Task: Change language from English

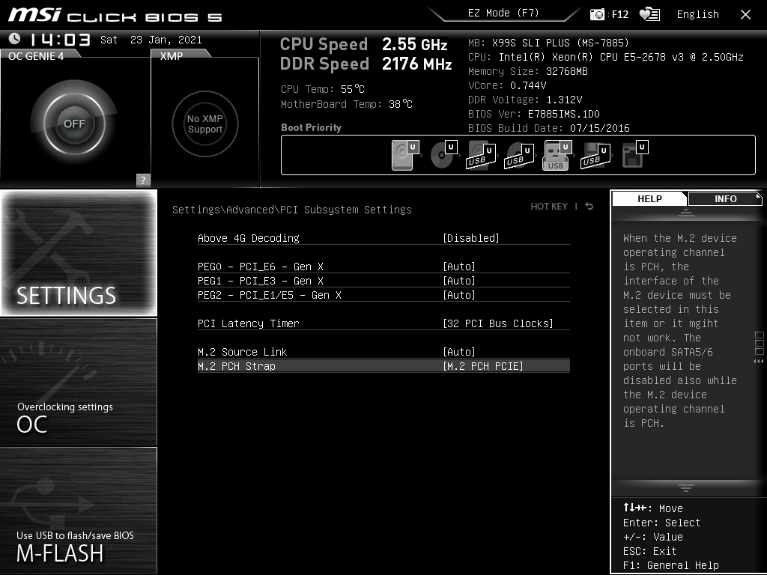Action: pos(697,14)
